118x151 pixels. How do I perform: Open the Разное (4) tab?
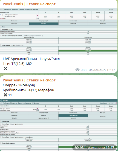73,118
